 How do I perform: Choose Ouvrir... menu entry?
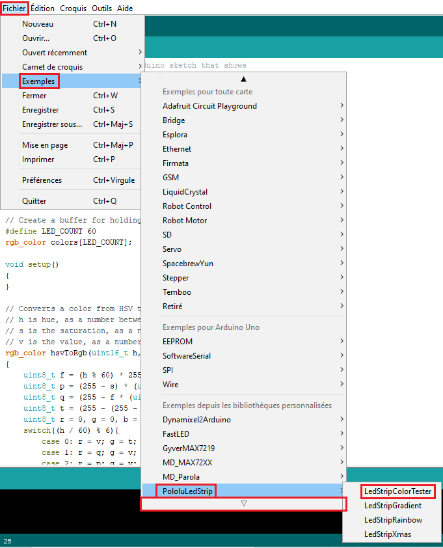tap(72, 38)
